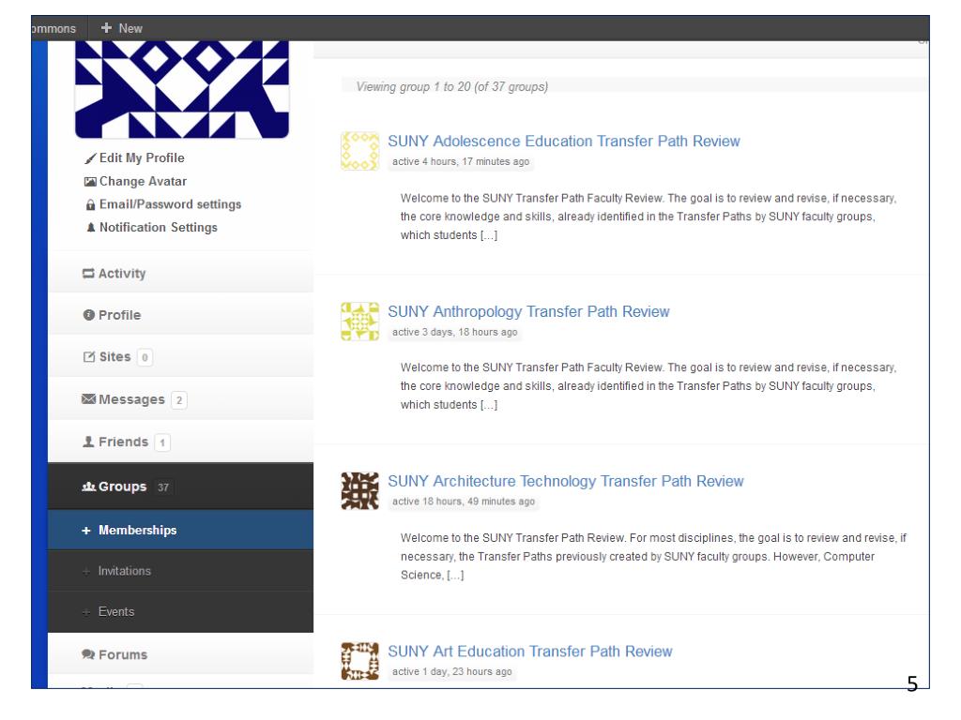Click the people icon beside Groups
The height and width of the screenshot is (720, 961).
pyautogui.click(x=89, y=487)
